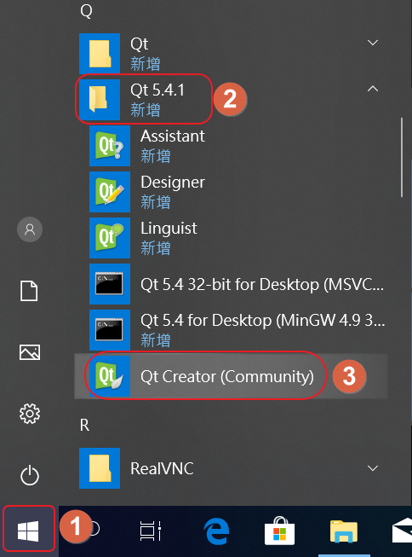Open the RealVNC folder entry
Image resolution: width=412 pixels, height=557 pixels.
231,468
